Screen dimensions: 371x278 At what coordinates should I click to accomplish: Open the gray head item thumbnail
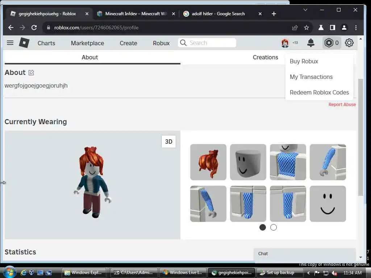coord(248,162)
